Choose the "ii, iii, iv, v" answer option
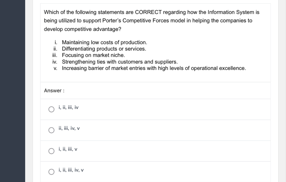 point(51,130)
